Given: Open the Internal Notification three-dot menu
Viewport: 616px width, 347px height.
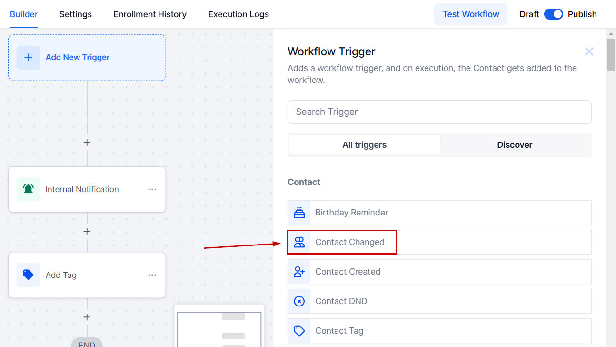Looking at the screenshot, I should (x=152, y=189).
